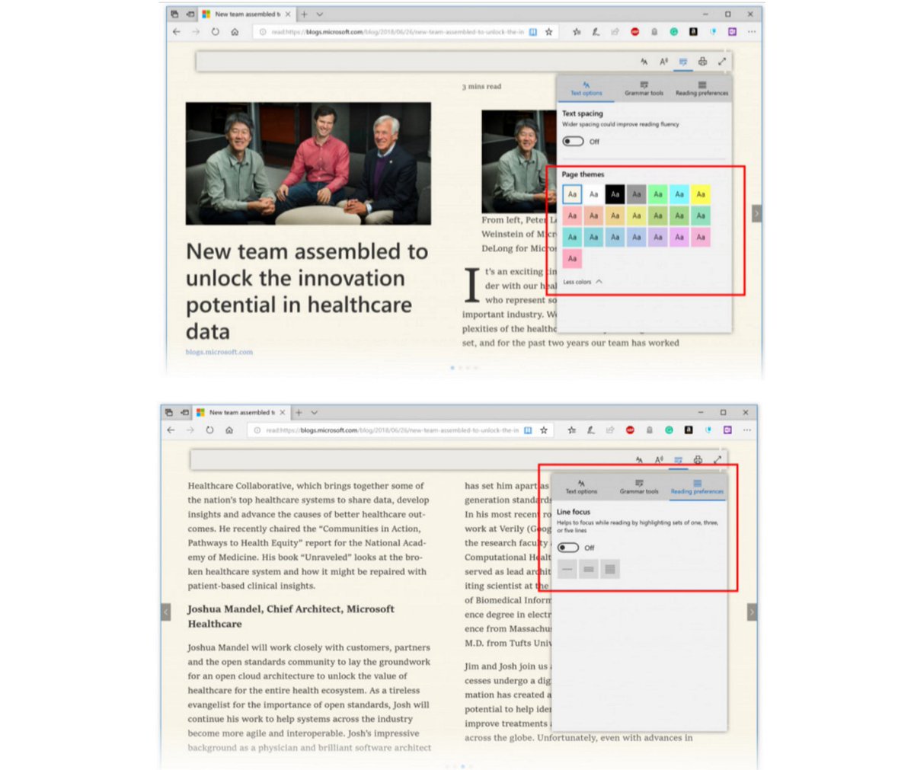This screenshot has width=914, height=770.
Task: Go to next page arrow in Line focus window
Action: click(x=752, y=612)
